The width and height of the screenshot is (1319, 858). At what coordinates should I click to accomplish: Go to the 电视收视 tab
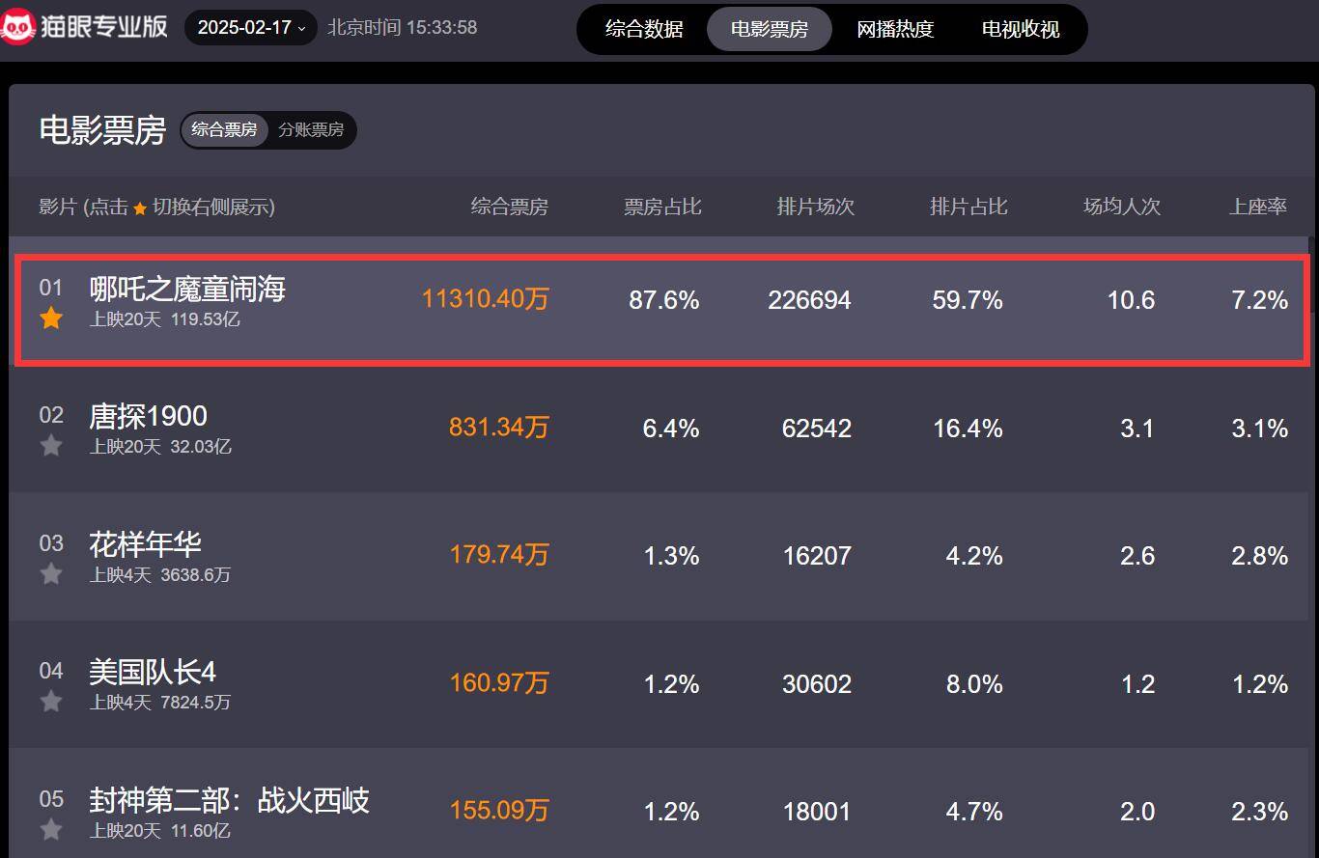1021,29
